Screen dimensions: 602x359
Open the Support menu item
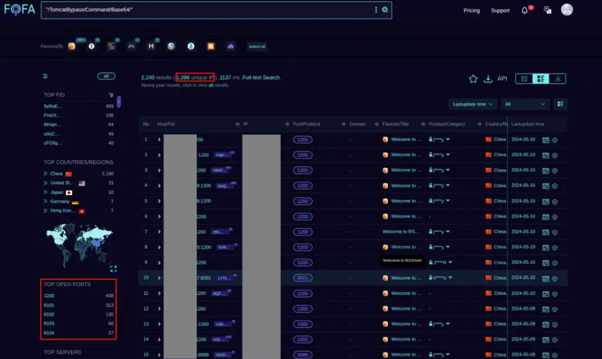tap(500, 10)
